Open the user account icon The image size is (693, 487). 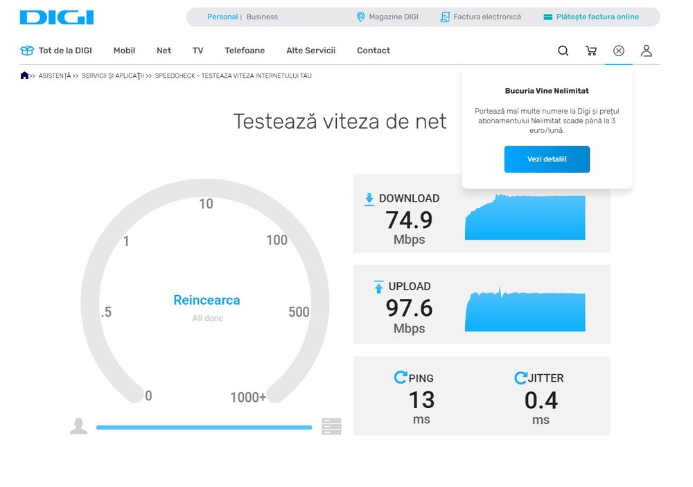pos(646,51)
